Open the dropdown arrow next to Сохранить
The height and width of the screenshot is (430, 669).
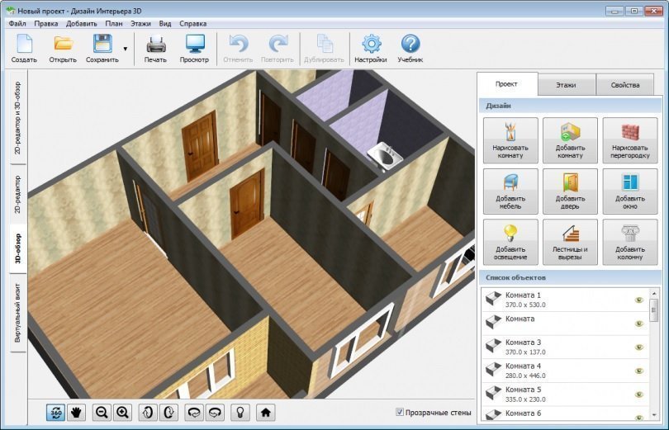click(x=126, y=50)
